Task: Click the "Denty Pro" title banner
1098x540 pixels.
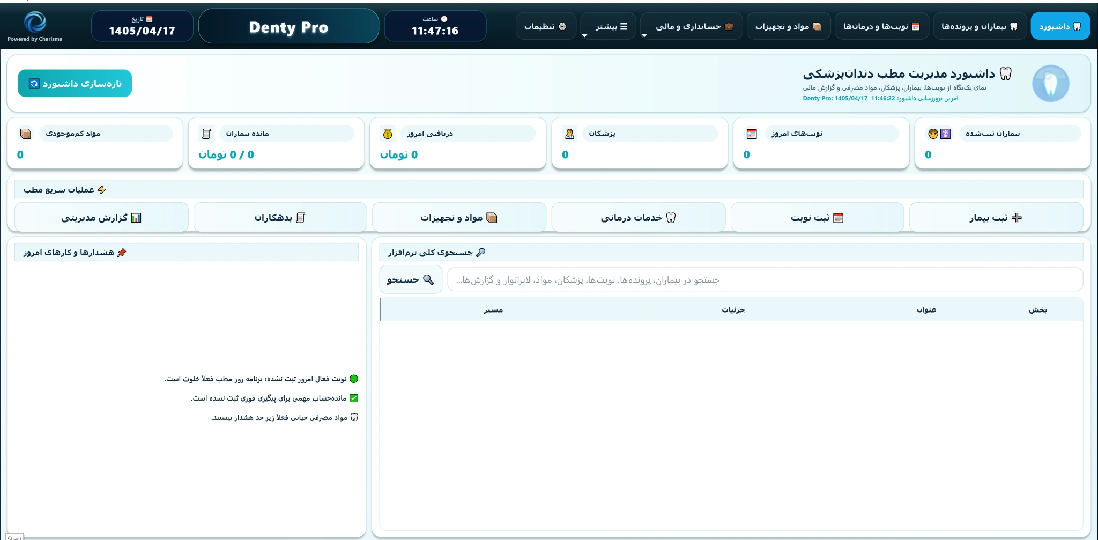Action: (x=288, y=27)
